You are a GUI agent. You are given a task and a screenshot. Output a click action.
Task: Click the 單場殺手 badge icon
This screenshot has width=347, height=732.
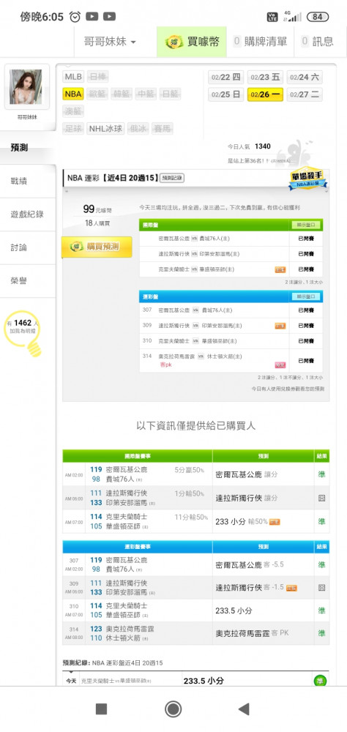point(307,179)
